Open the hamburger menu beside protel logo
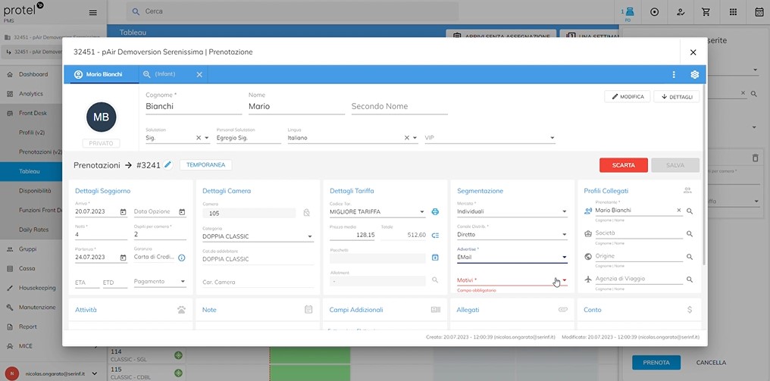 [x=92, y=13]
